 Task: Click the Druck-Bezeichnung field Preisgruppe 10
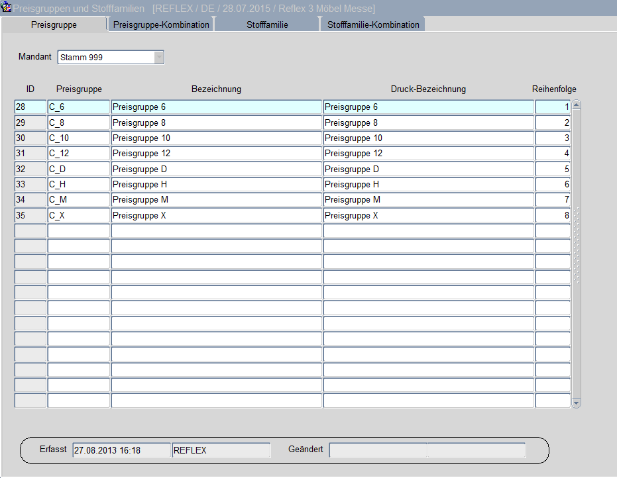point(428,138)
